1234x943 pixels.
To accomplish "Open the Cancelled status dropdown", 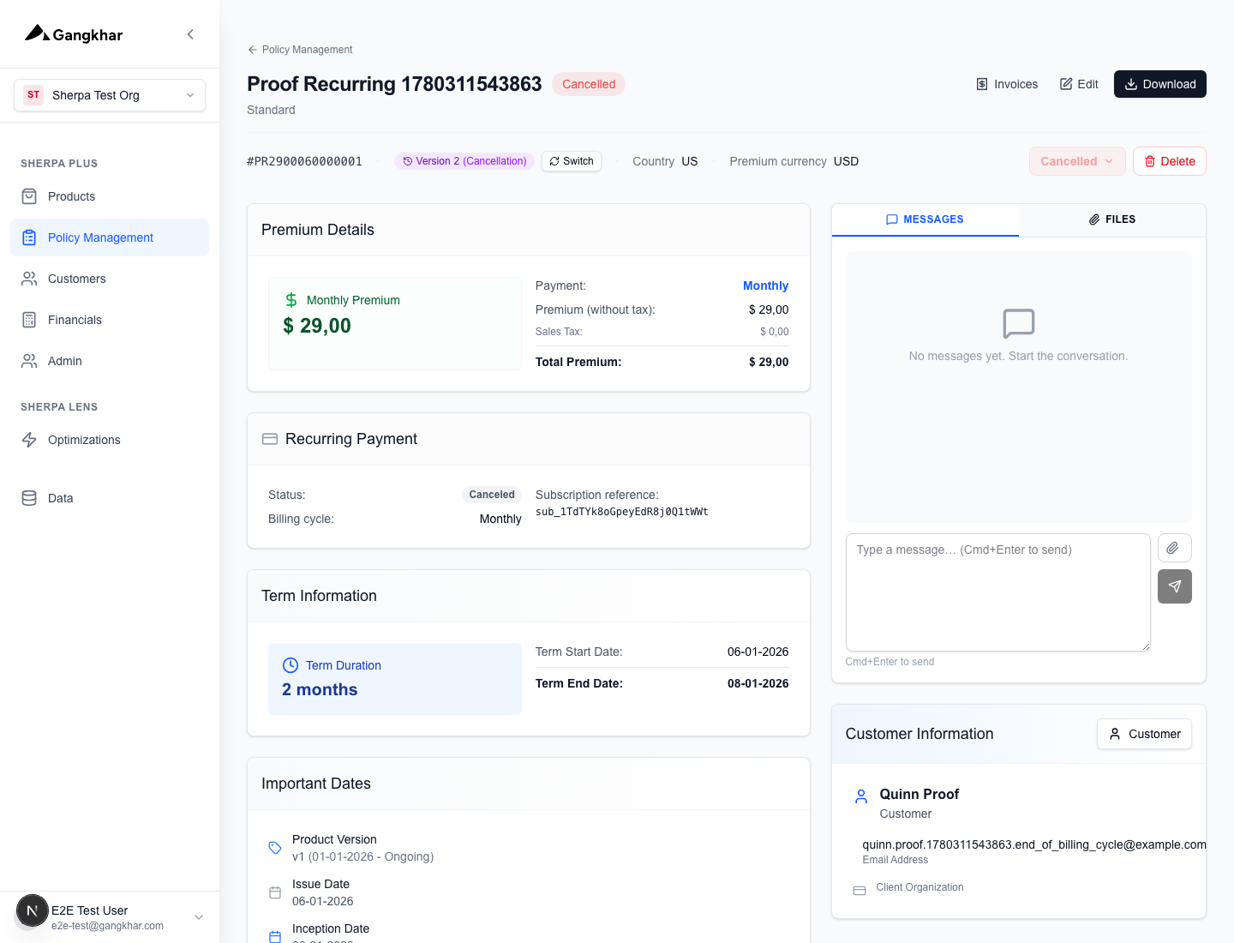I will (x=1077, y=161).
